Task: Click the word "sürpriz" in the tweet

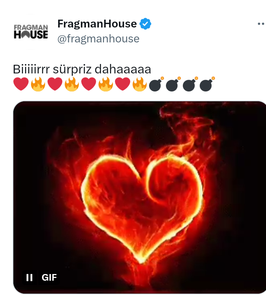Action: (72, 69)
